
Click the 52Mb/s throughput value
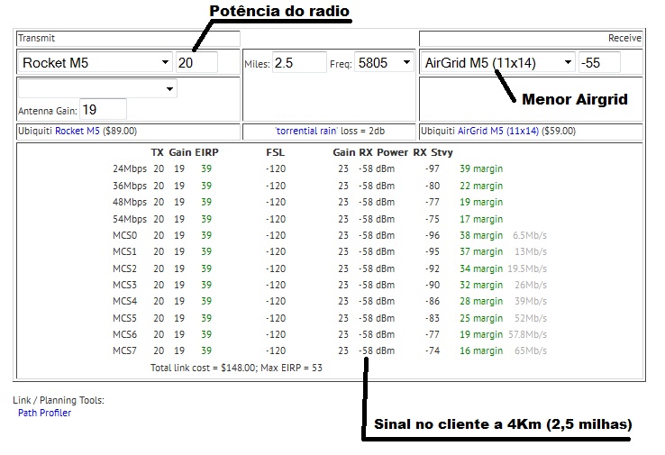click(531, 318)
